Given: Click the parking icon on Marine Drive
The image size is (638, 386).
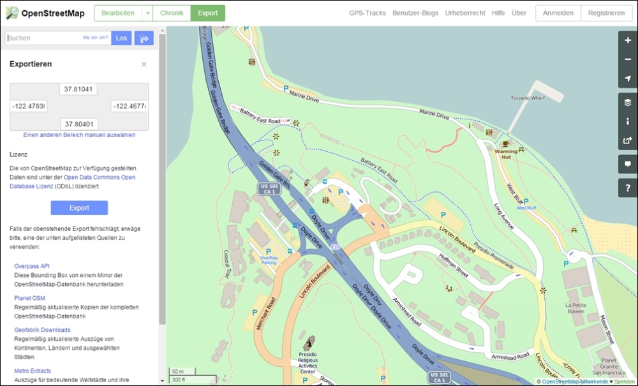Looking at the screenshot, I should pos(286,88).
